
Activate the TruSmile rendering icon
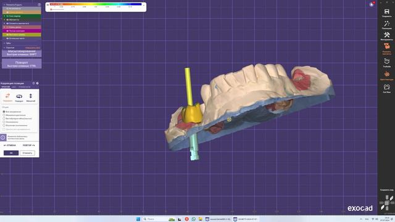click(x=387, y=61)
